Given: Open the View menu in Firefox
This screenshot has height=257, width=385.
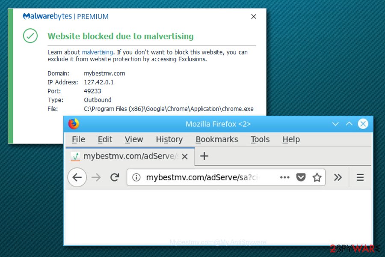Looking at the screenshot, I should (134, 140).
